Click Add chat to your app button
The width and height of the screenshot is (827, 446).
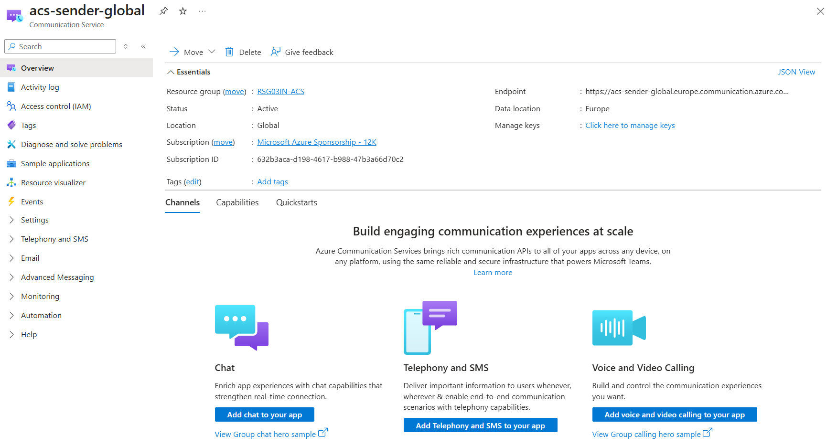click(x=264, y=414)
